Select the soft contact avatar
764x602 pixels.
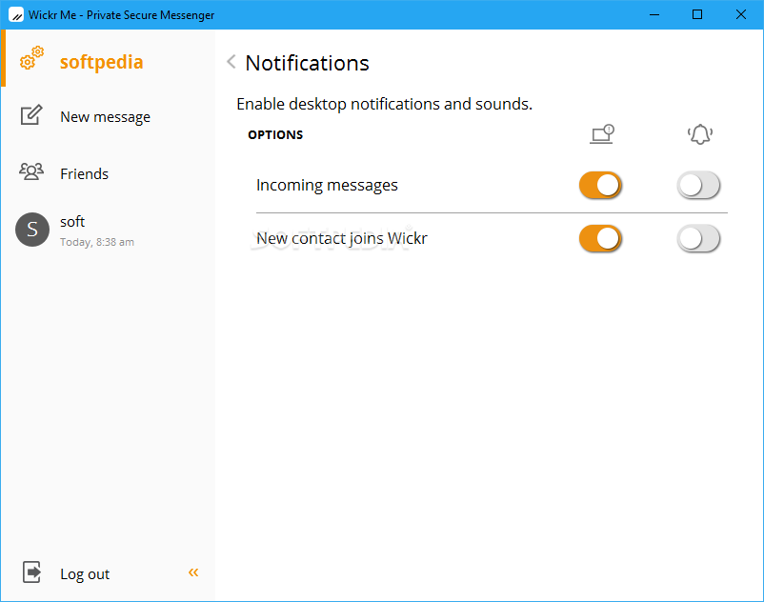[32, 230]
